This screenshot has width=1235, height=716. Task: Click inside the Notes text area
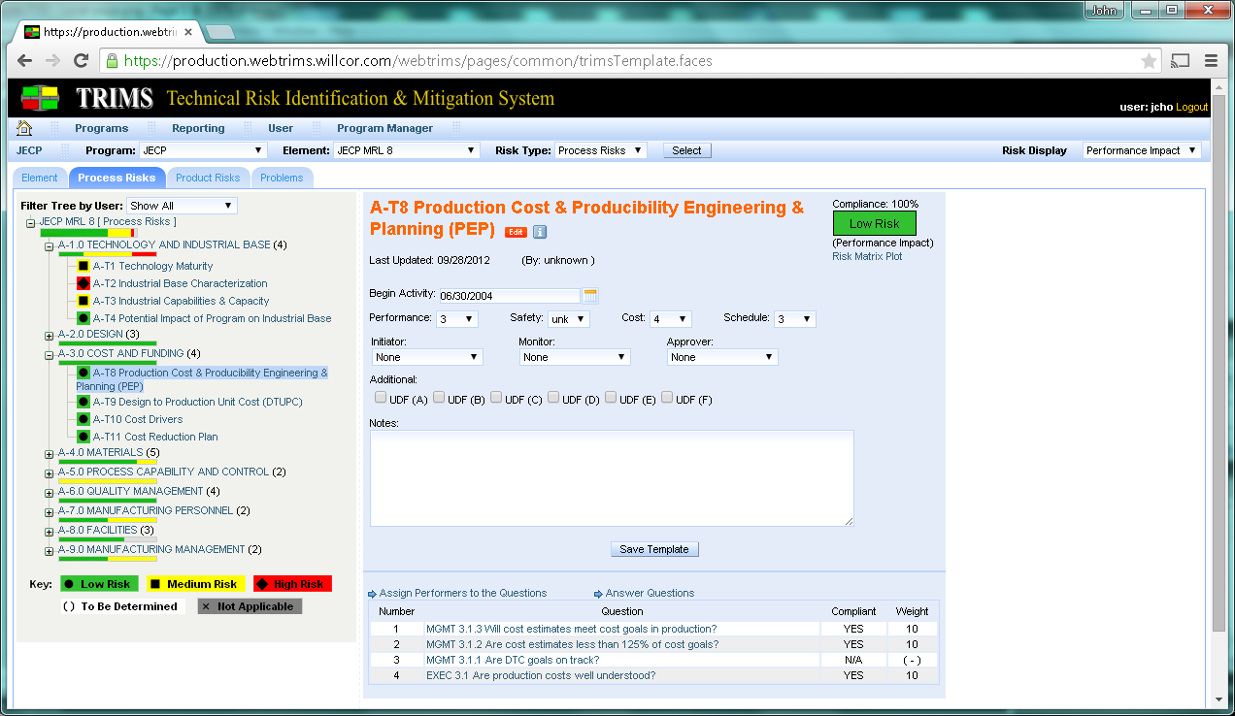point(612,478)
